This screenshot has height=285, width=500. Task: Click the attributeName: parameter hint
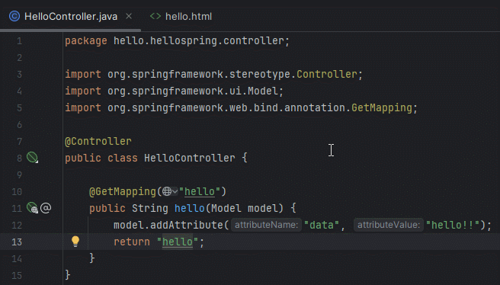(266, 225)
